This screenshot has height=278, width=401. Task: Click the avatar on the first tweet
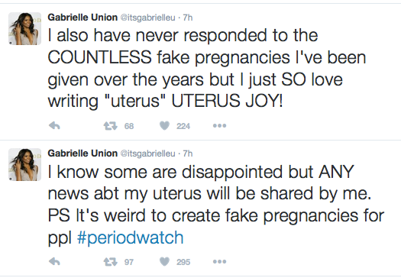pyautogui.click(x=24, y=29)
